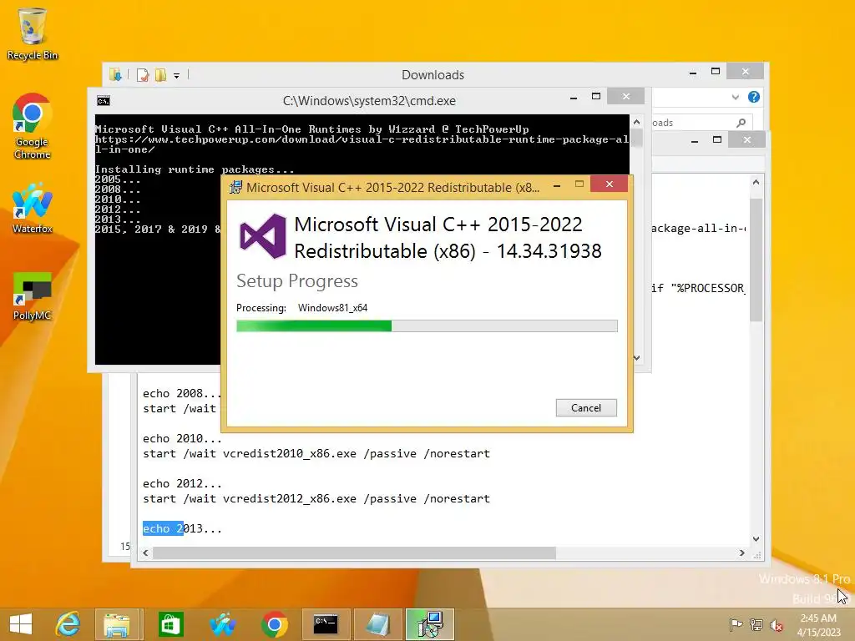Expand the ribbon chevron in Downloads window
855x641 pixels.
coord(735,97)
